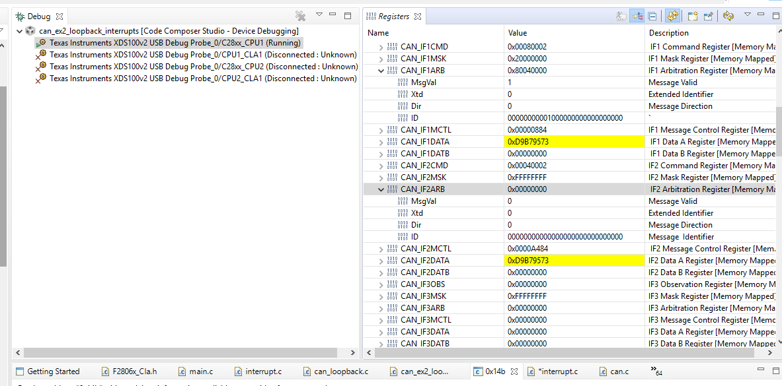
Task: Expand the CAN_IF1MCTL register
Action: point(381,130)
